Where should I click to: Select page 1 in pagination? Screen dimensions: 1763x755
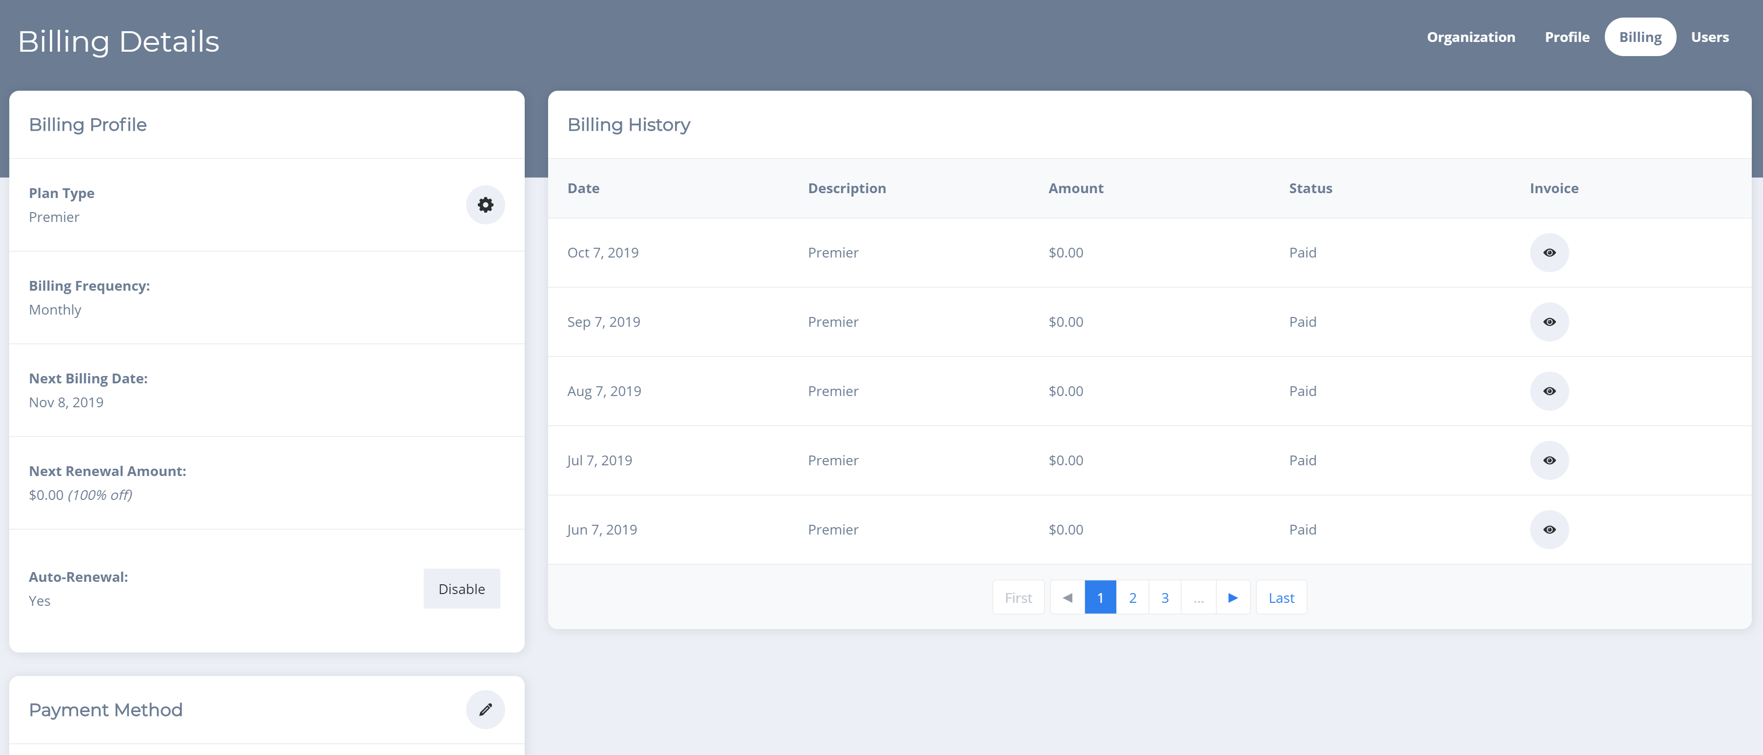coord(1100,598)
